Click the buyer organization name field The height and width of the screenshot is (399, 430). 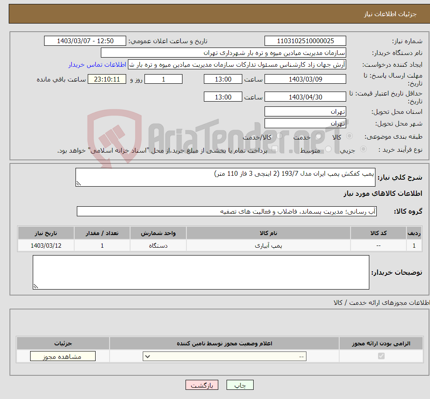[224, 53]
